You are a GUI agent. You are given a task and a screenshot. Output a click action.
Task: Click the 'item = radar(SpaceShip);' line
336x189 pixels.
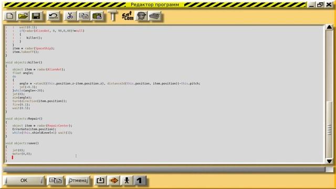[x=34, y=48]
